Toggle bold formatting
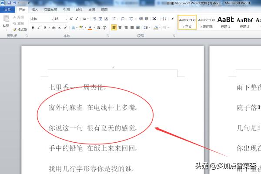The image size is (261, 174). [33, 28]
